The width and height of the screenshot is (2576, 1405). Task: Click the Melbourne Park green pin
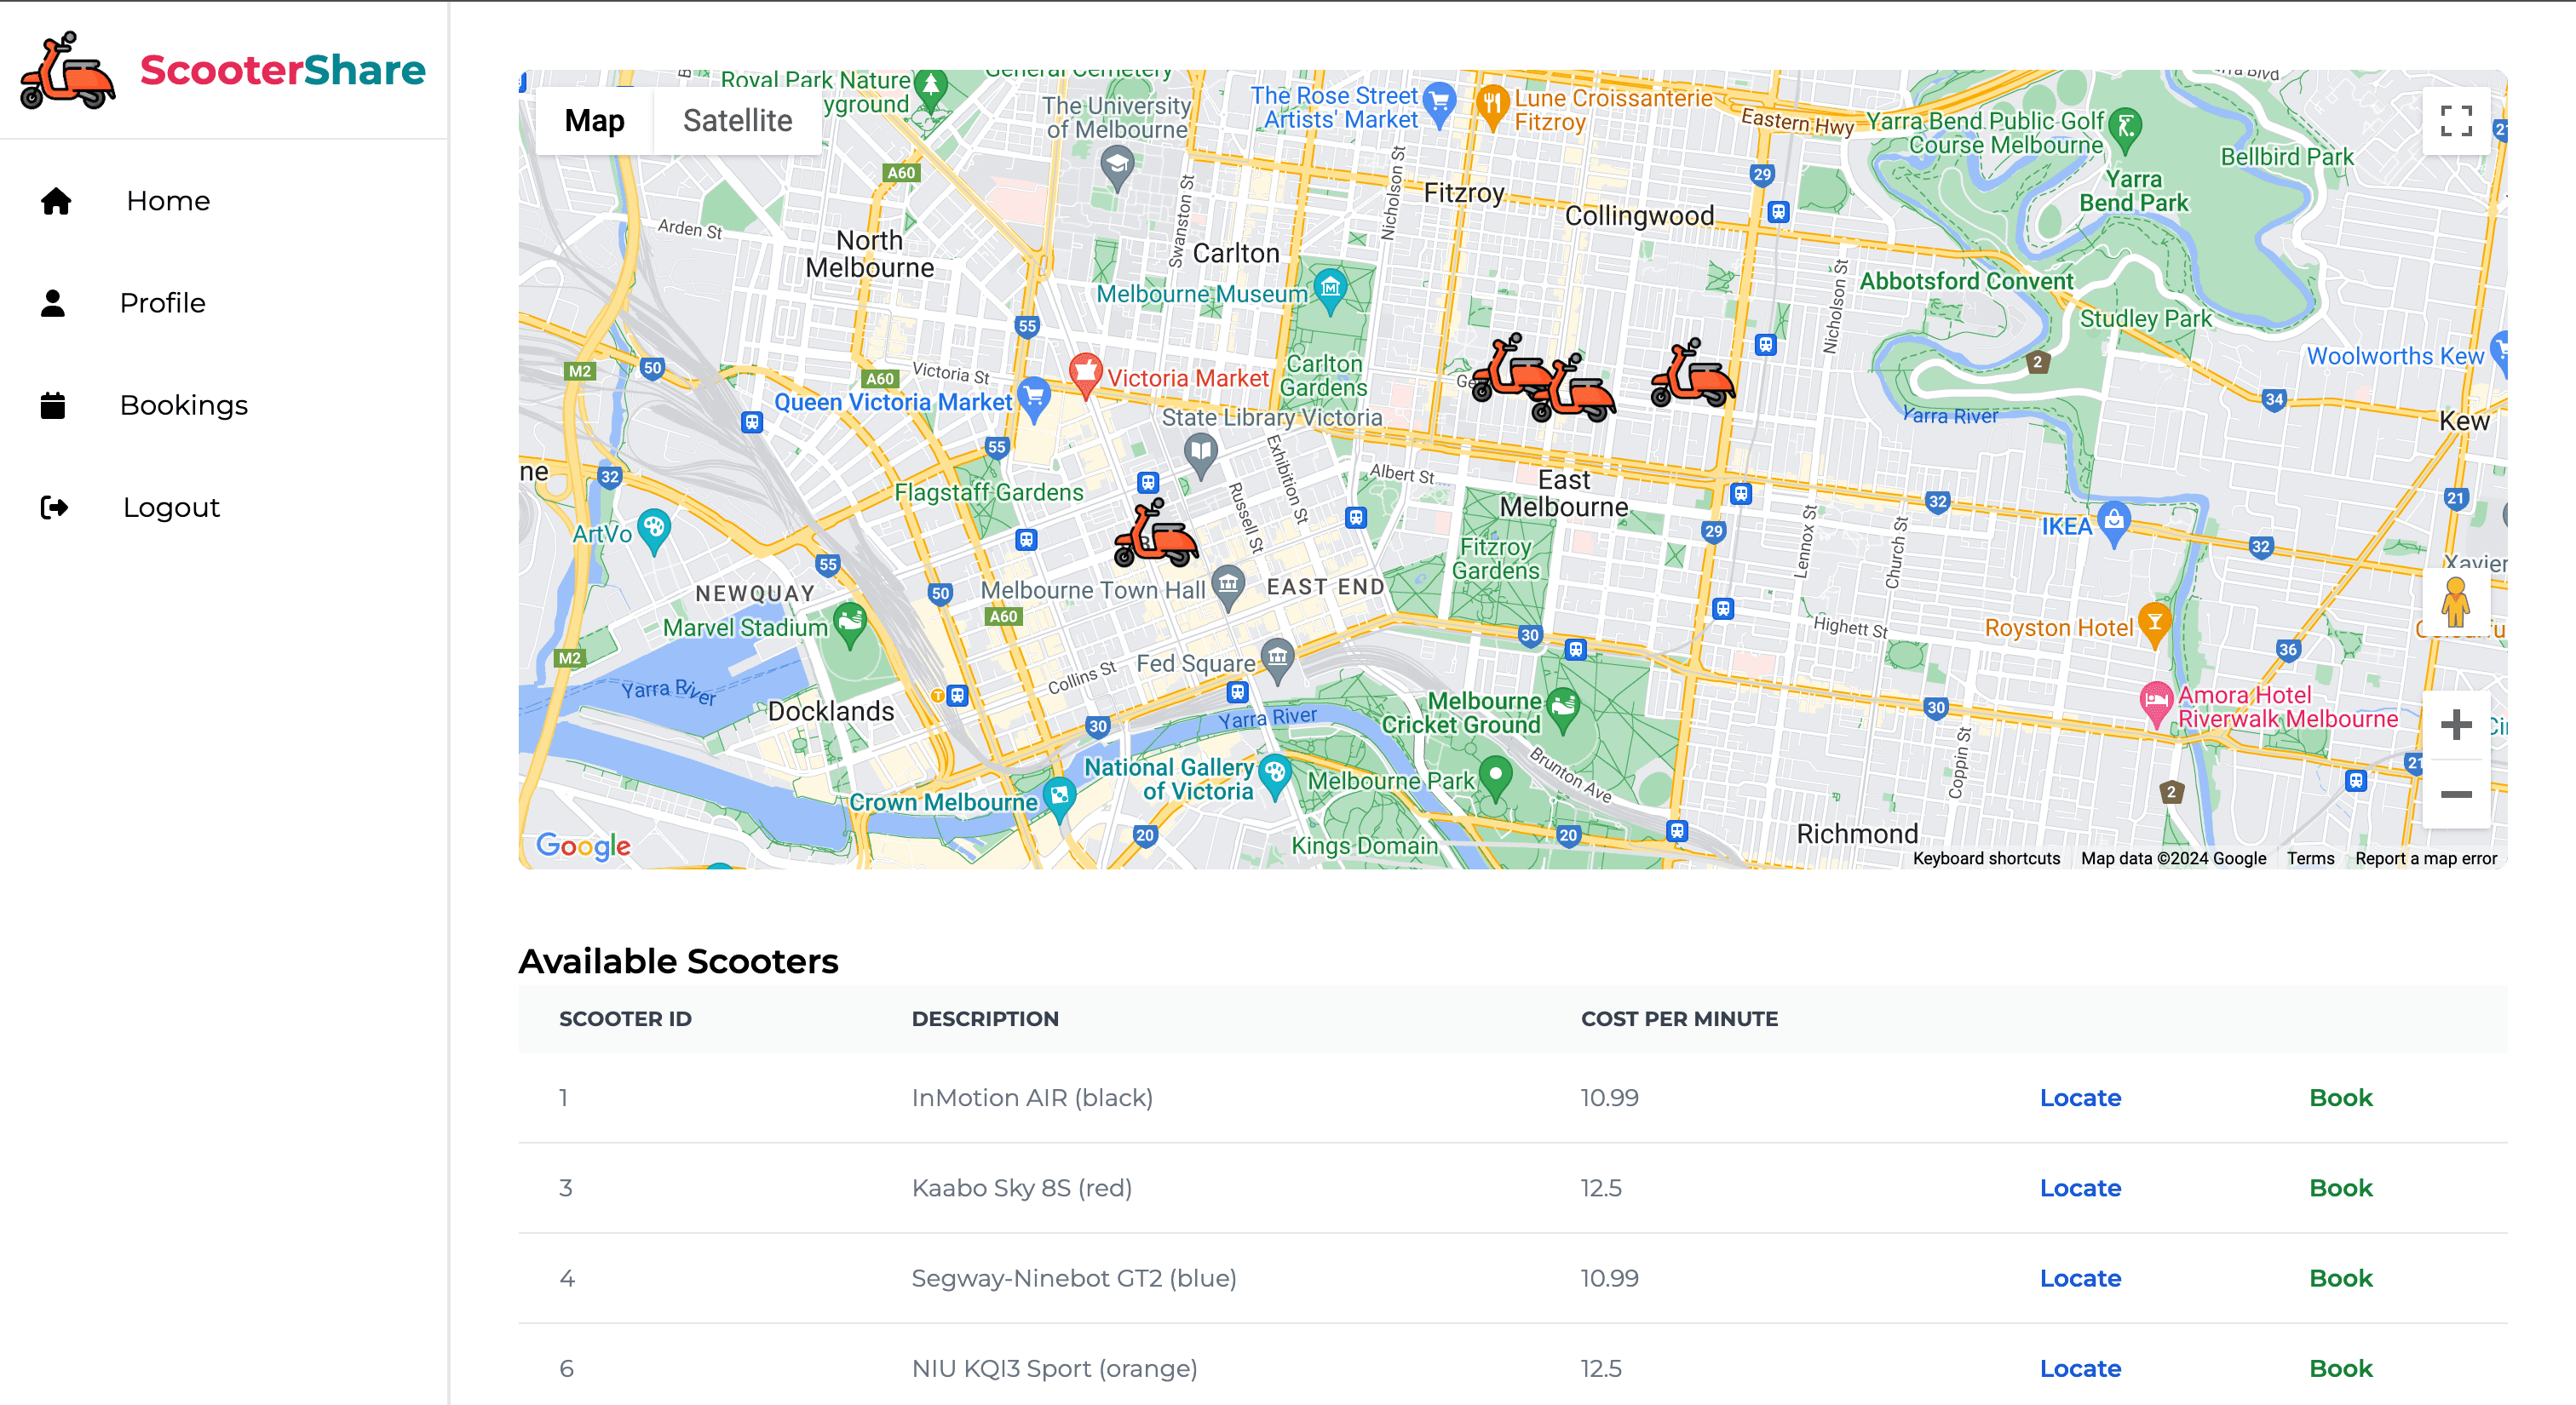1495,779
